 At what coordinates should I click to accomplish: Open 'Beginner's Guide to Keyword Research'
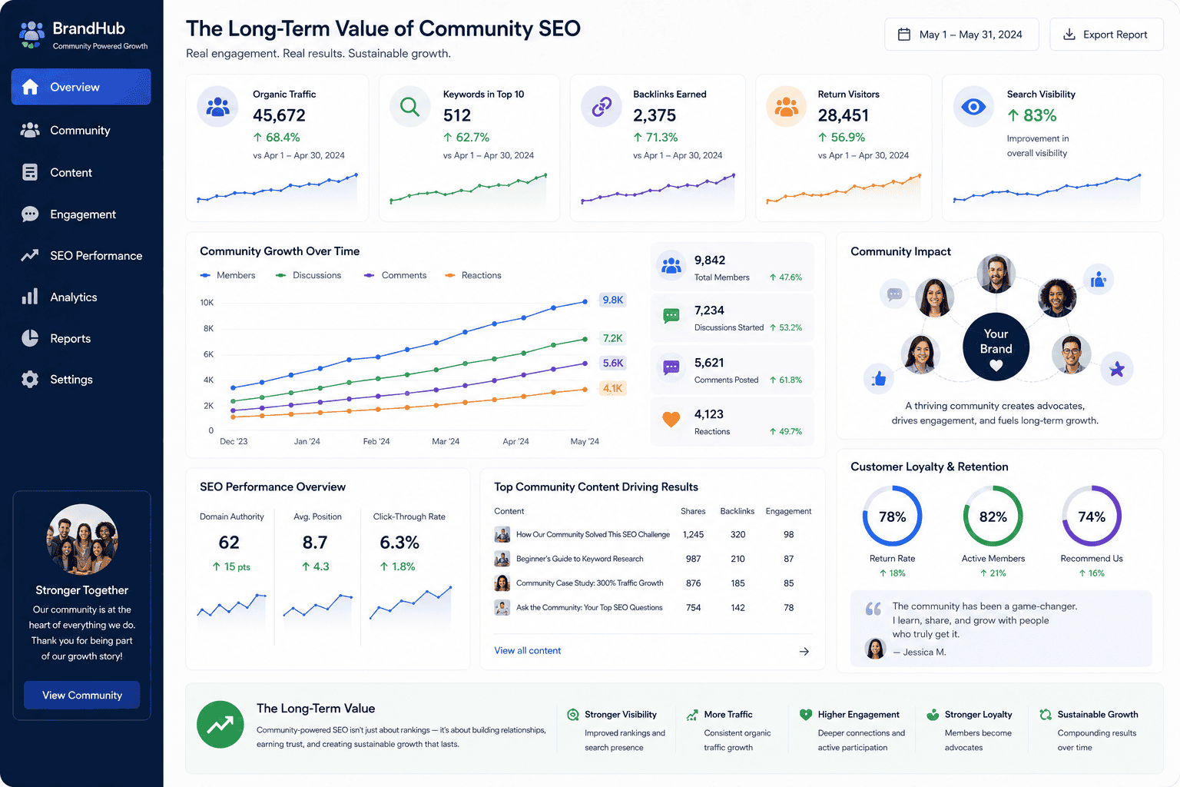pyautogui.click(x=579, y=559)
